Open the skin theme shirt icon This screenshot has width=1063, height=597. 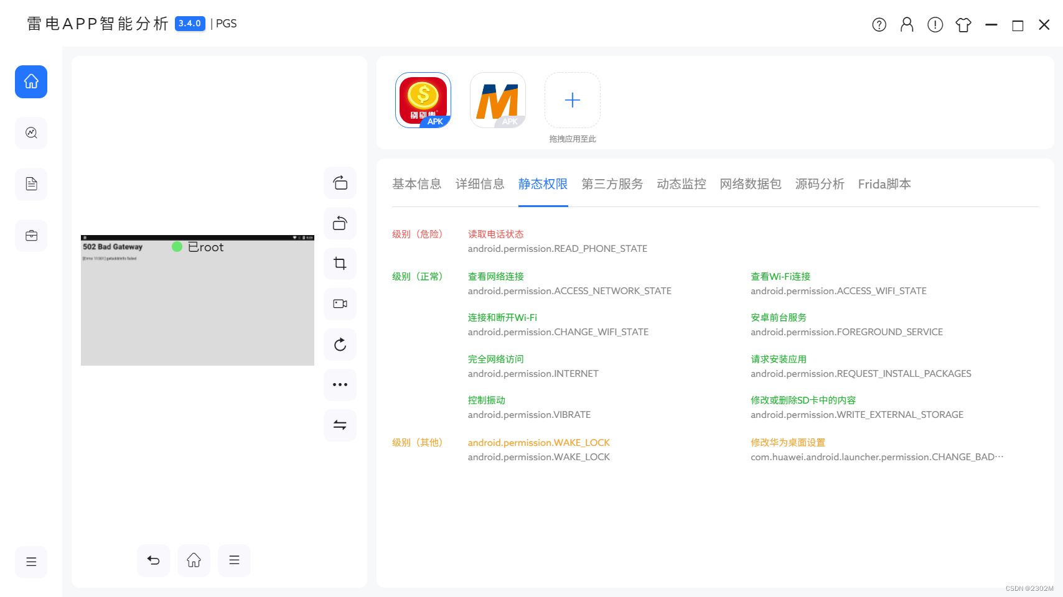[x=963, y=25]
